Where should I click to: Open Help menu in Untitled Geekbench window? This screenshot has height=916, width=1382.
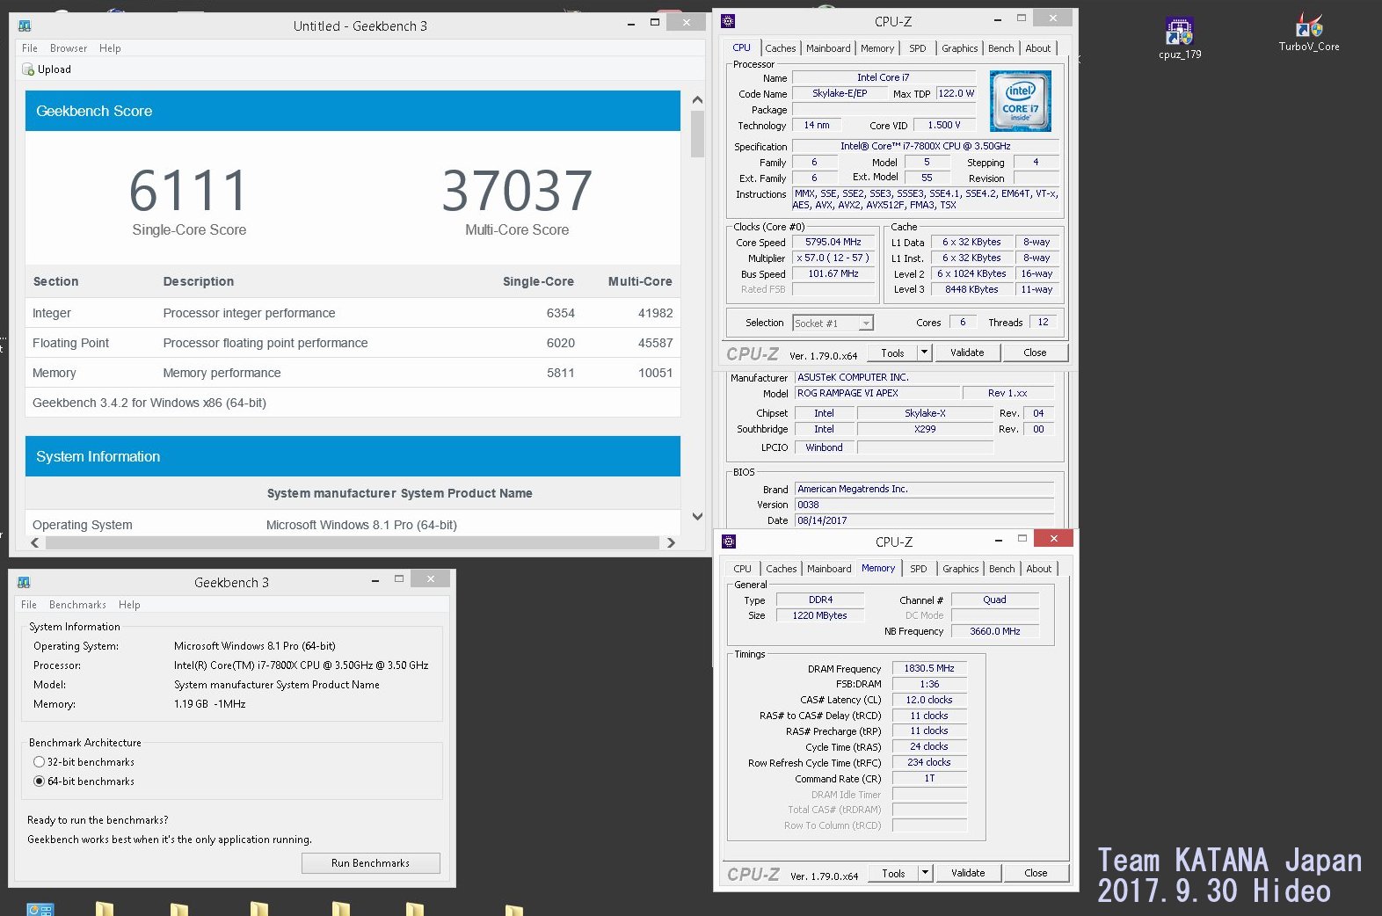click(x=110, y=48)
